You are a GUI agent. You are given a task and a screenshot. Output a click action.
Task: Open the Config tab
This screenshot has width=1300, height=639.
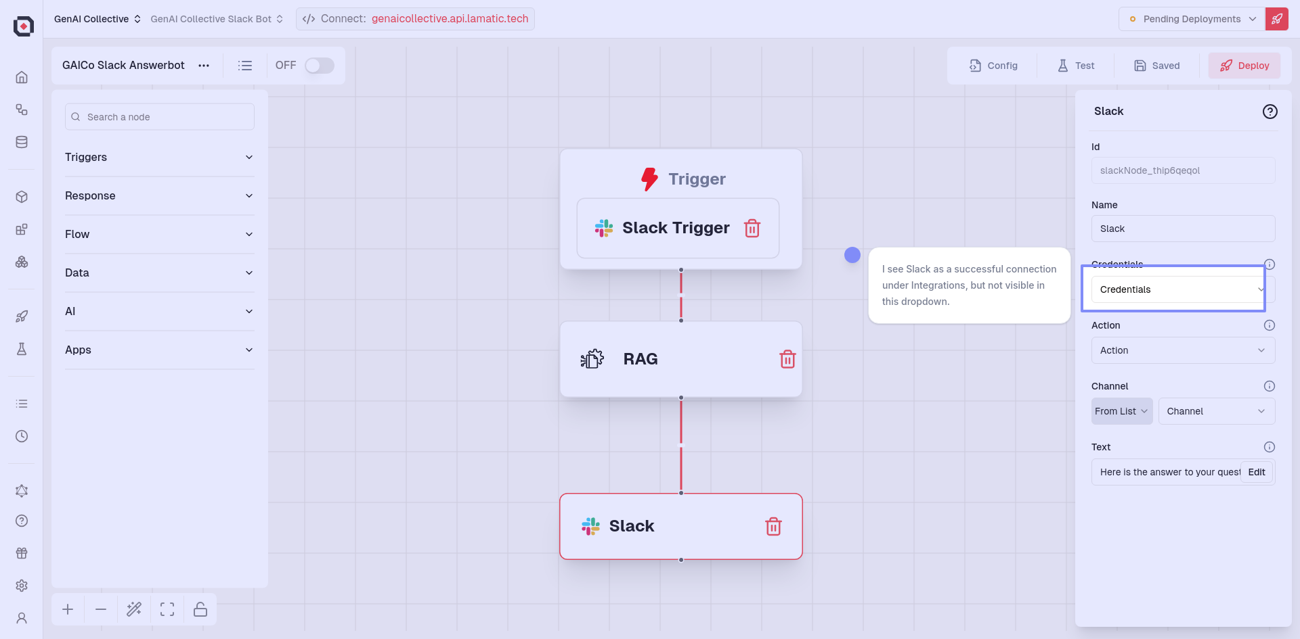pyautogui.click(x=993, y=66)
